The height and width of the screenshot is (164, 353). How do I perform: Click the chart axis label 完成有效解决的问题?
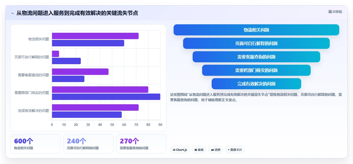34,111
